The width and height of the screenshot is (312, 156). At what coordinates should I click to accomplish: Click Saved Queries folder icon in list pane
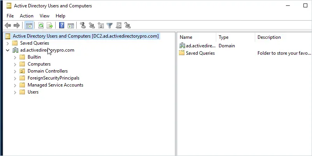click(x=181, y=53)
